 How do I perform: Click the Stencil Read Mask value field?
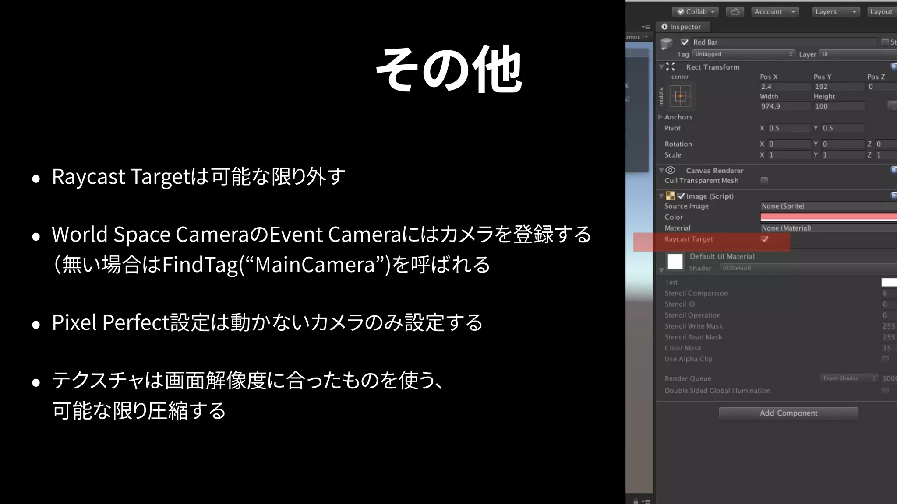(889, 337)
